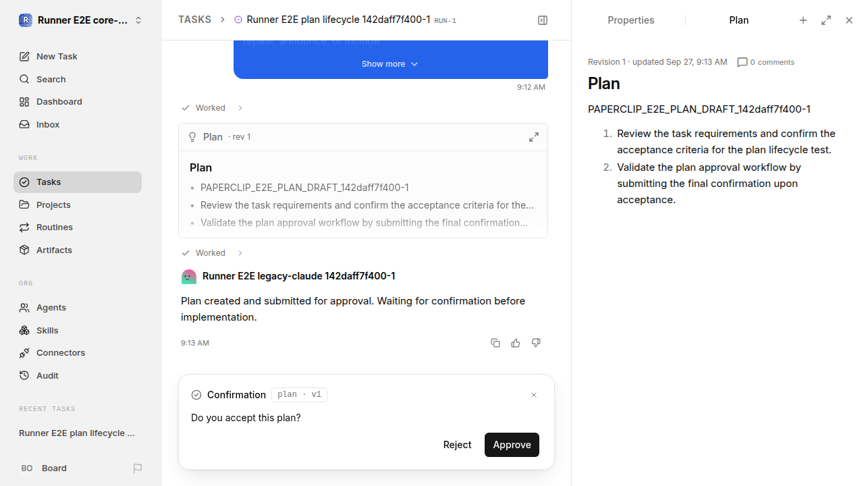Viewport: 864px width, 486px height.
Task: Expand the Plan rev 1 card fullscreen
Action: click(x=534, y=137)
